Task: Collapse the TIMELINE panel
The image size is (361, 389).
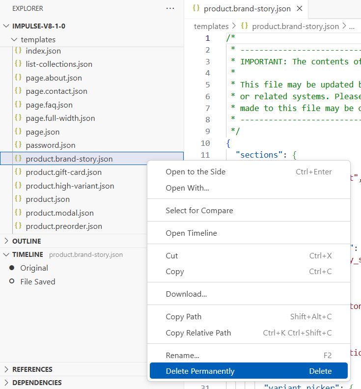Action: (6, 254)
